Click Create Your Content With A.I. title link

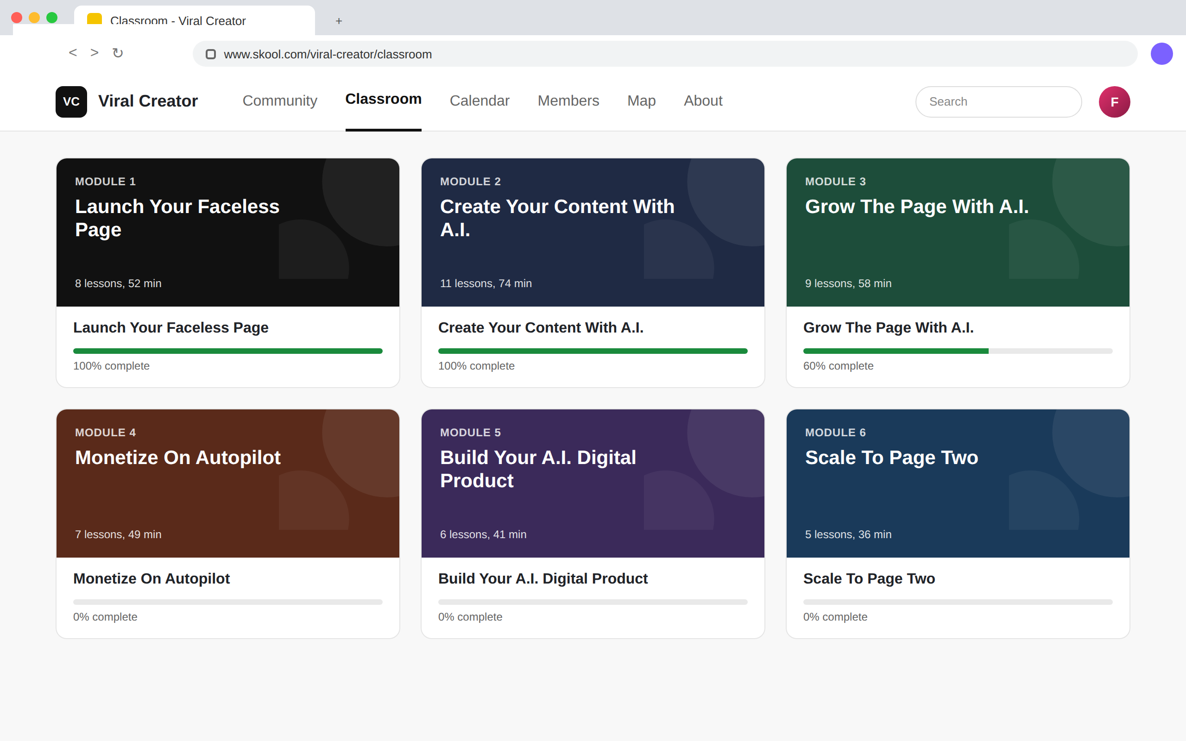541,327
